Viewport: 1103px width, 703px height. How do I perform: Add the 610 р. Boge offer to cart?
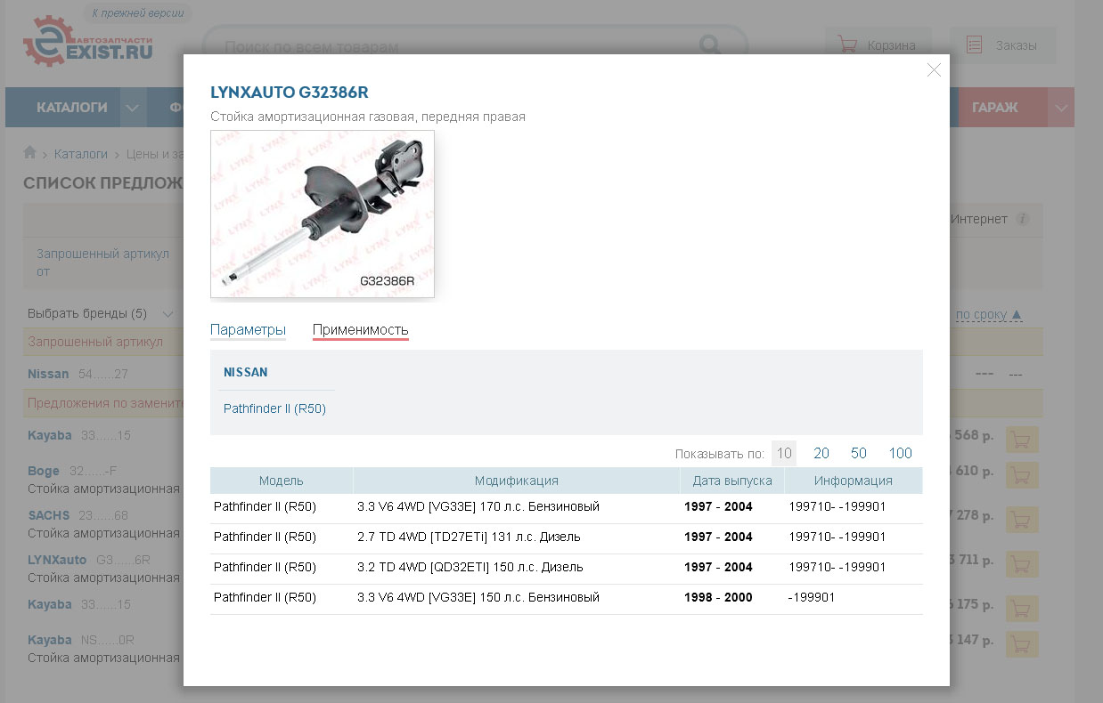click(1021, 476)
